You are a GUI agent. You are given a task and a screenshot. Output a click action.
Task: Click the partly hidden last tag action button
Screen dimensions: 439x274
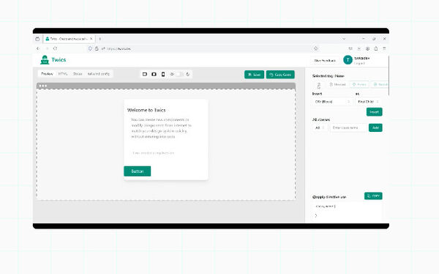pos(380,84)
